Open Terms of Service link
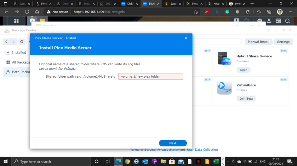Screen dimensions: 297x166 point(143,150)
